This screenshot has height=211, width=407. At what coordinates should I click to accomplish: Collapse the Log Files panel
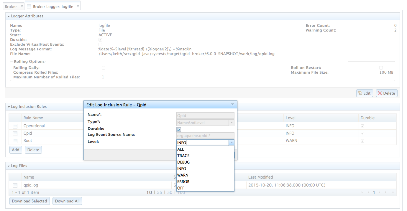(9, 166)
